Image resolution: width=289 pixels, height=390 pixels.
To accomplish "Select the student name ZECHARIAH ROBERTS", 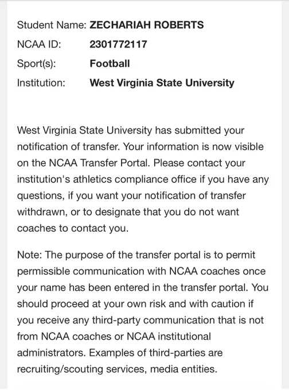I will (x=146, y=25).
